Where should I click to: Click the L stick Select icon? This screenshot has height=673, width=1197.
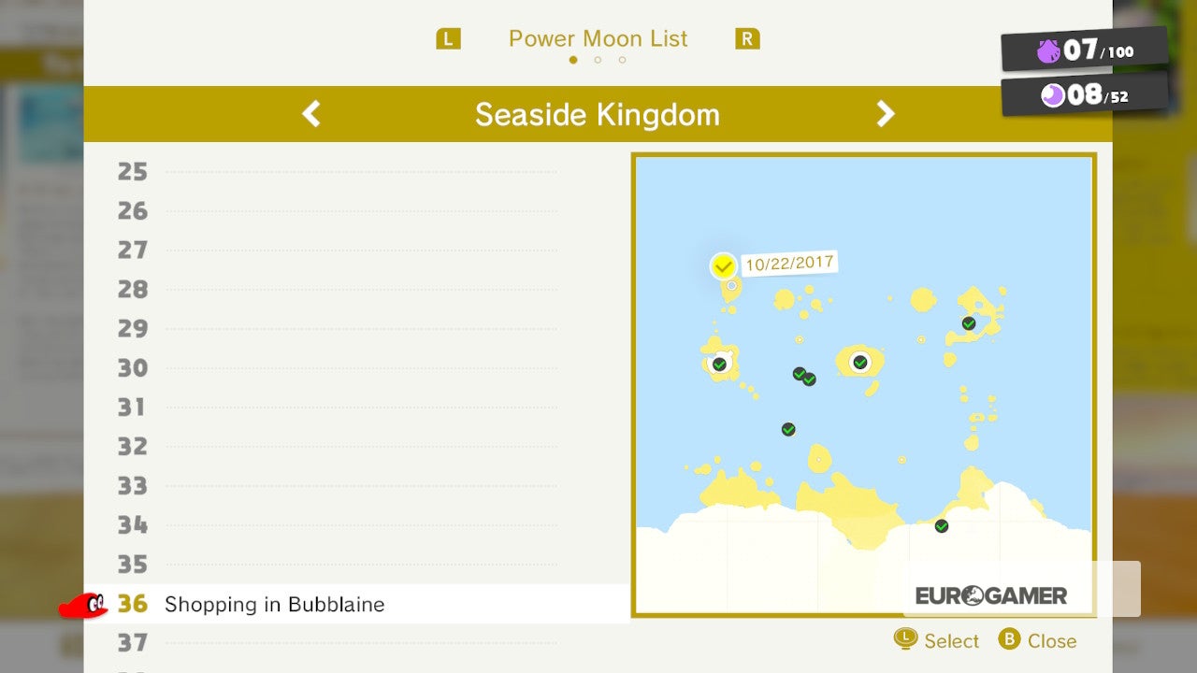905,639
